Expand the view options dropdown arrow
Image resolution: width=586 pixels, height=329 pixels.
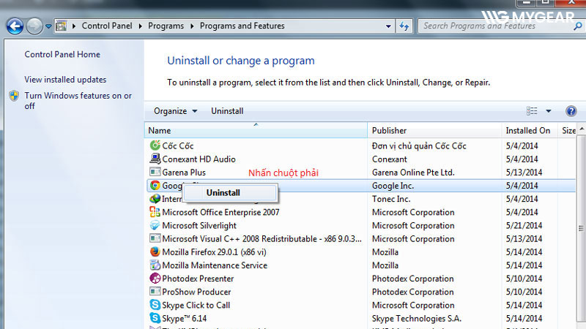click(x=549, y=111)
